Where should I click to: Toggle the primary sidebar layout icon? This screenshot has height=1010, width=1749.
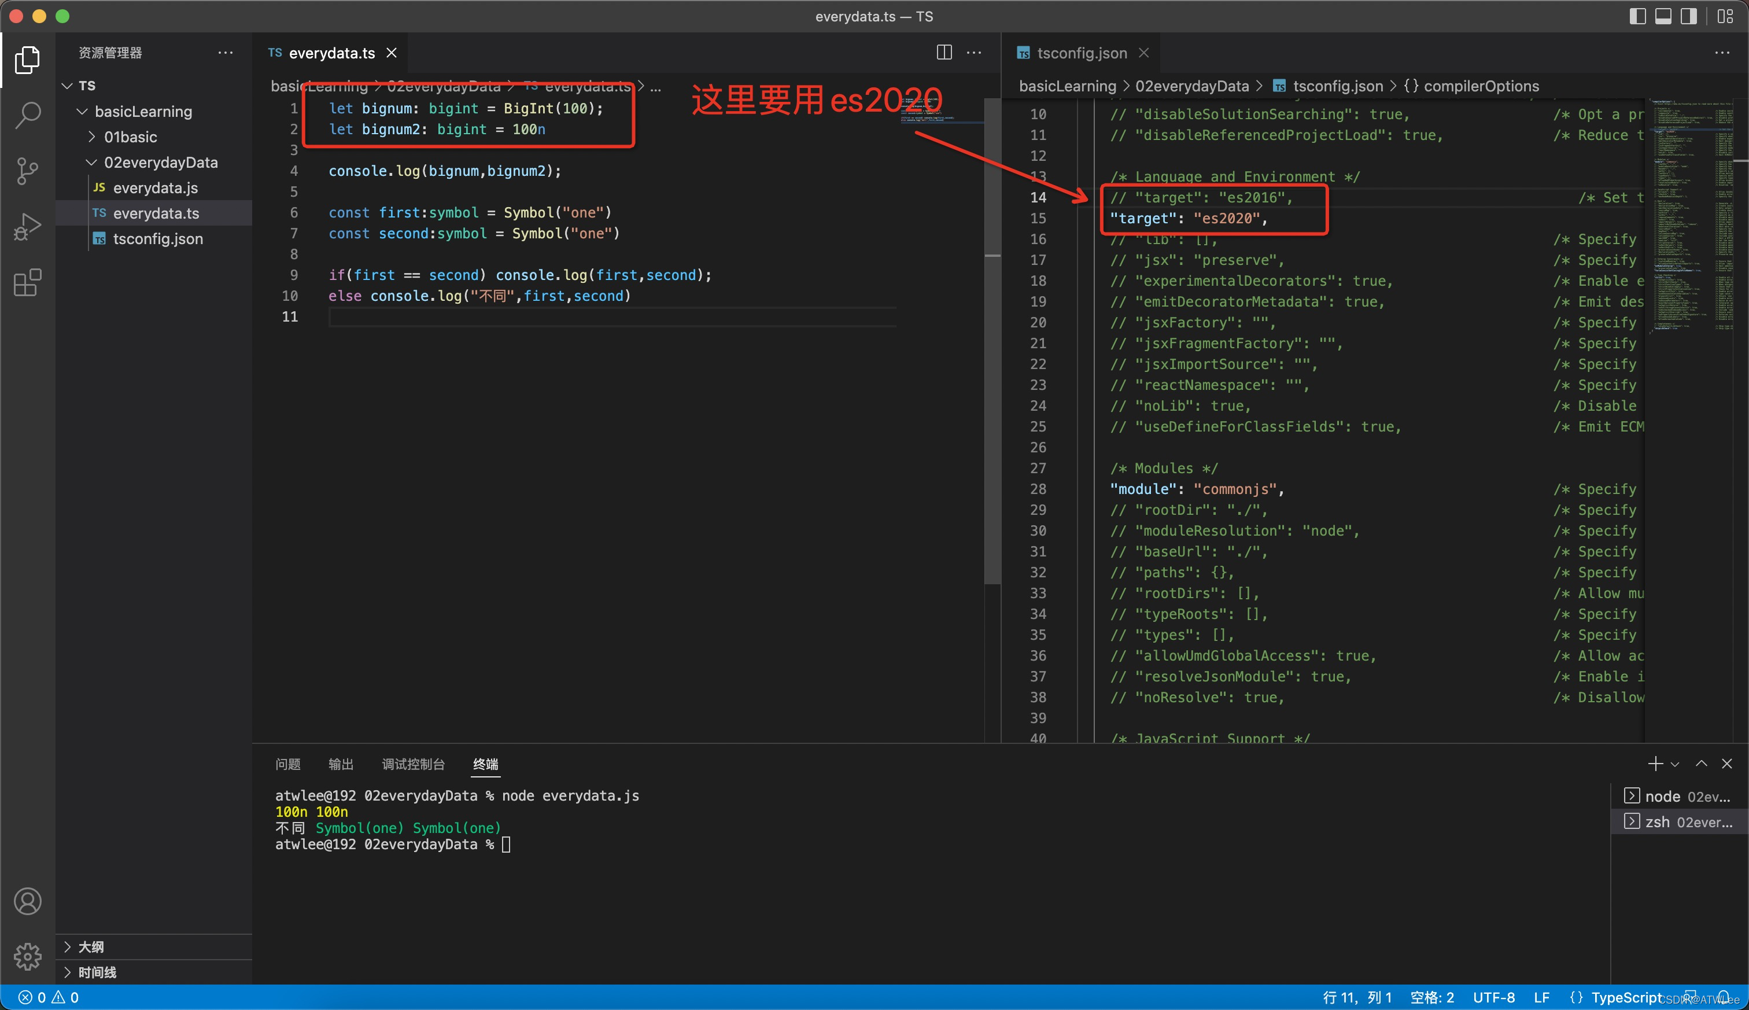coord(1637,16)
